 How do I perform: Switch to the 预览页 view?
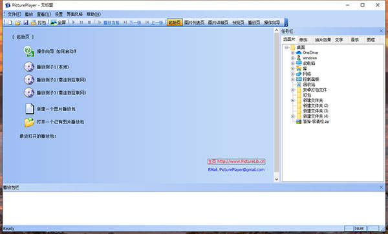point(238,23)
